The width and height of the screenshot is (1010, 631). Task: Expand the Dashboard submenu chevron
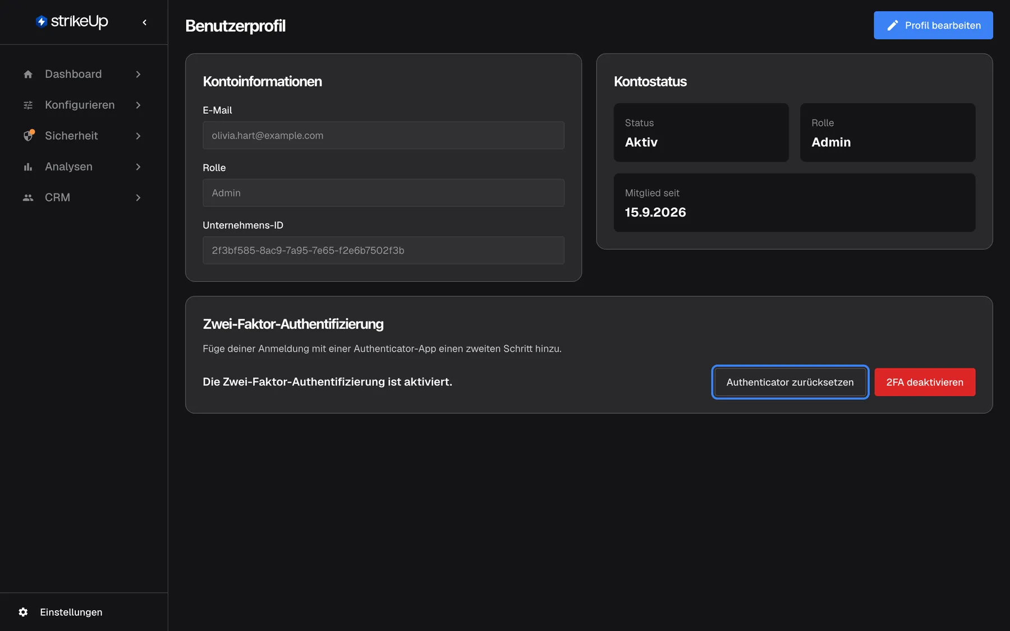tap(138, 74)
